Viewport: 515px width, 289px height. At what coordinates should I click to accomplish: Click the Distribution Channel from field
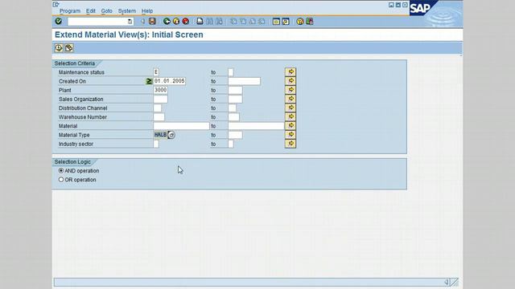[x=158, y=108]
